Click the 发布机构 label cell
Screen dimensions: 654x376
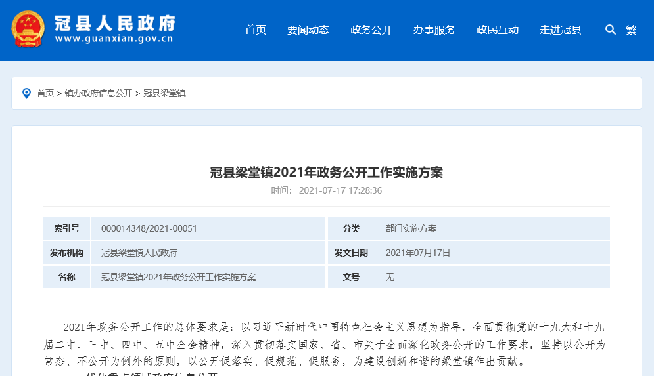67,253
